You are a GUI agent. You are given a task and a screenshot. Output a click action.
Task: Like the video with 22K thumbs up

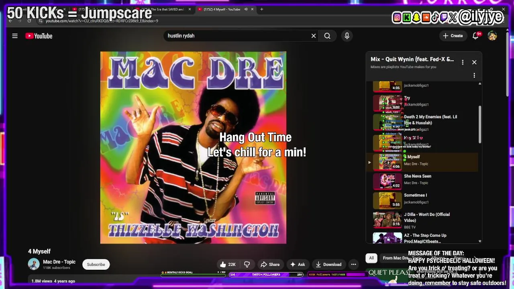(228, 265)
